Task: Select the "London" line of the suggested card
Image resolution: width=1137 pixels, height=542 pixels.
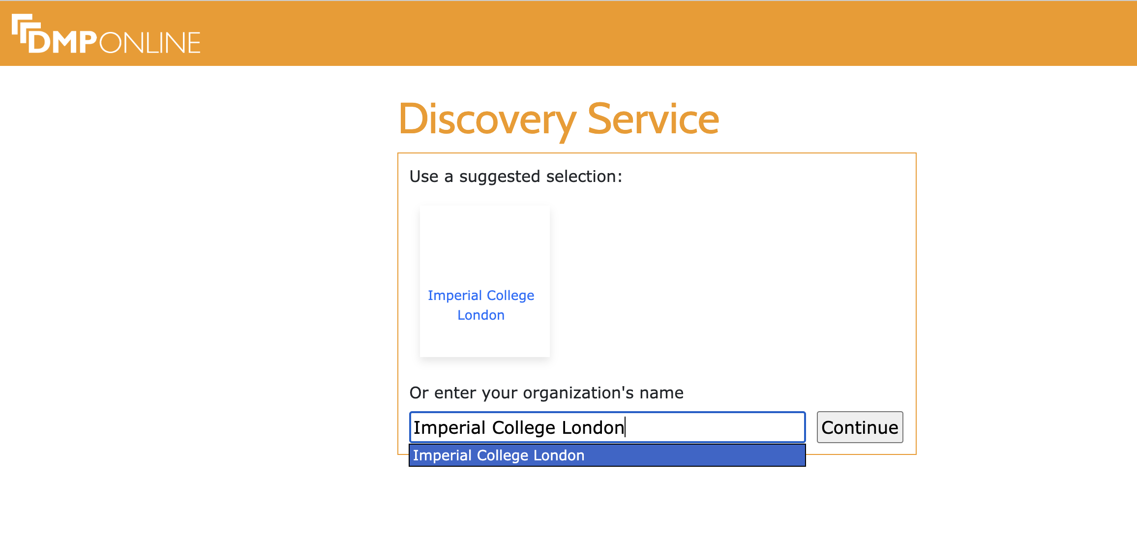Action: (480, 315)
